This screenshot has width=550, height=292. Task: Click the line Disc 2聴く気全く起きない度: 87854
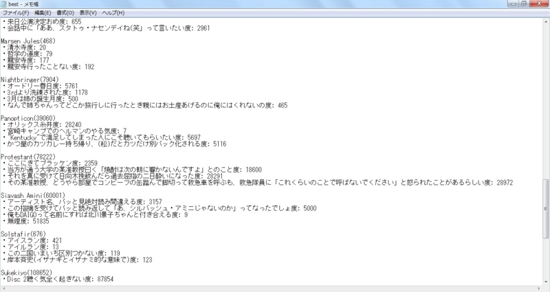pos(58,279)
